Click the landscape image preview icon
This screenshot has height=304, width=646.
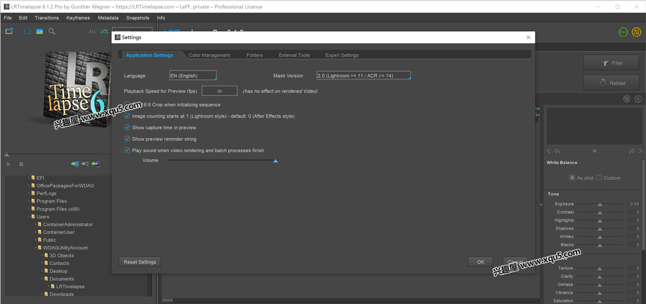[x=39, y=31]
